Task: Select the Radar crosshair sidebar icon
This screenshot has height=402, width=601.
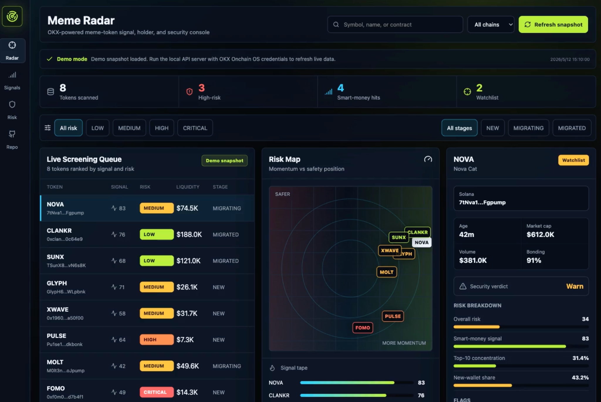Action: point(12,45)
